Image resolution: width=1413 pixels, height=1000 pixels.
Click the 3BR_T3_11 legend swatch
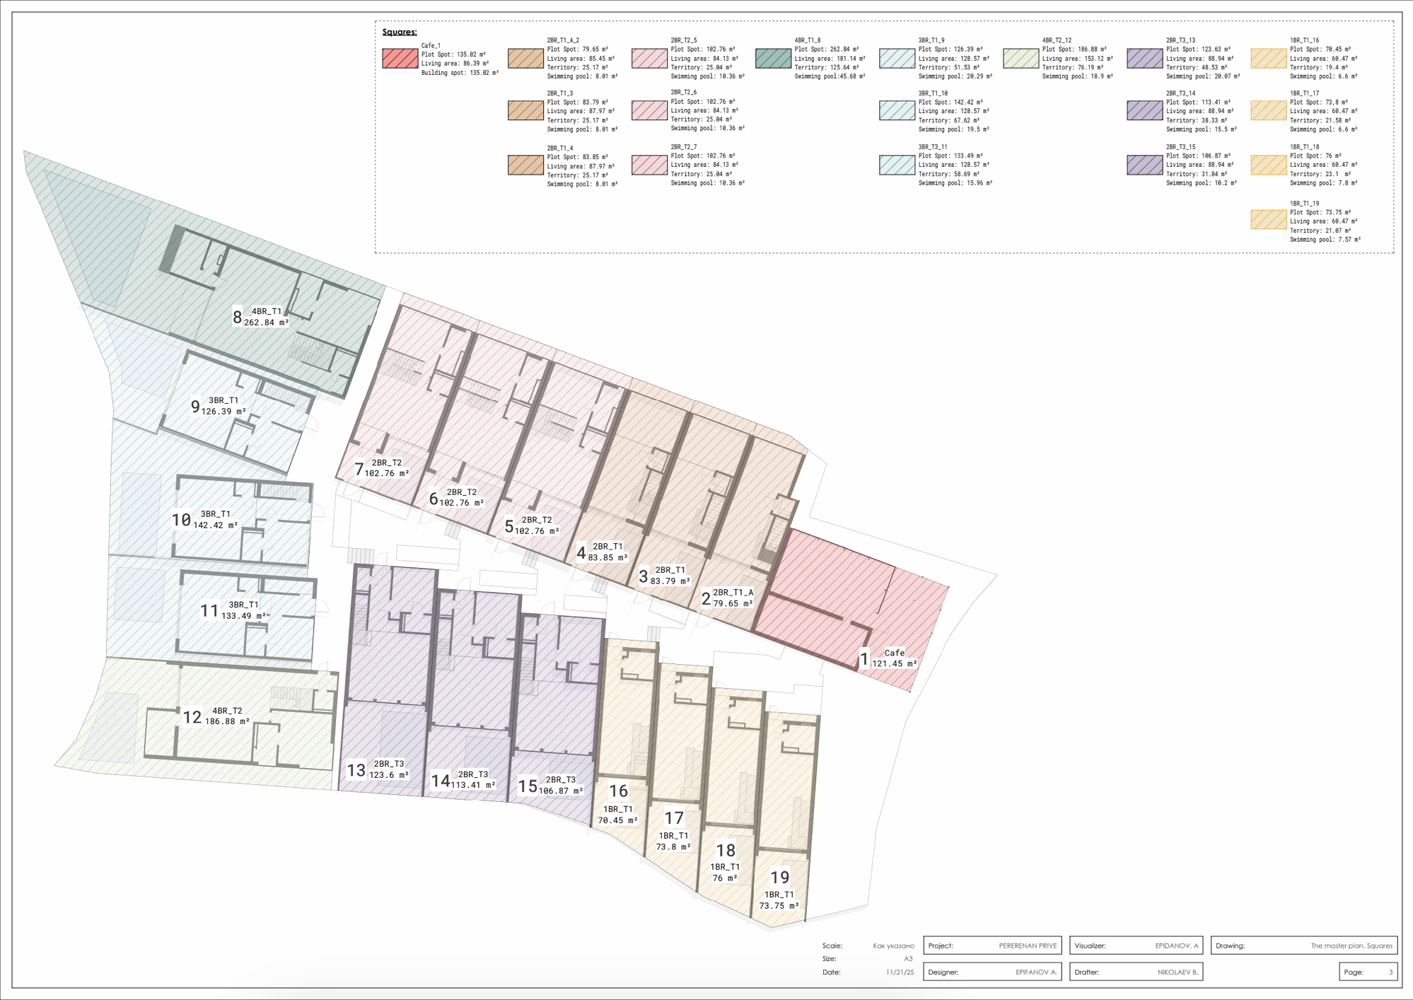(x=897, y=165)
